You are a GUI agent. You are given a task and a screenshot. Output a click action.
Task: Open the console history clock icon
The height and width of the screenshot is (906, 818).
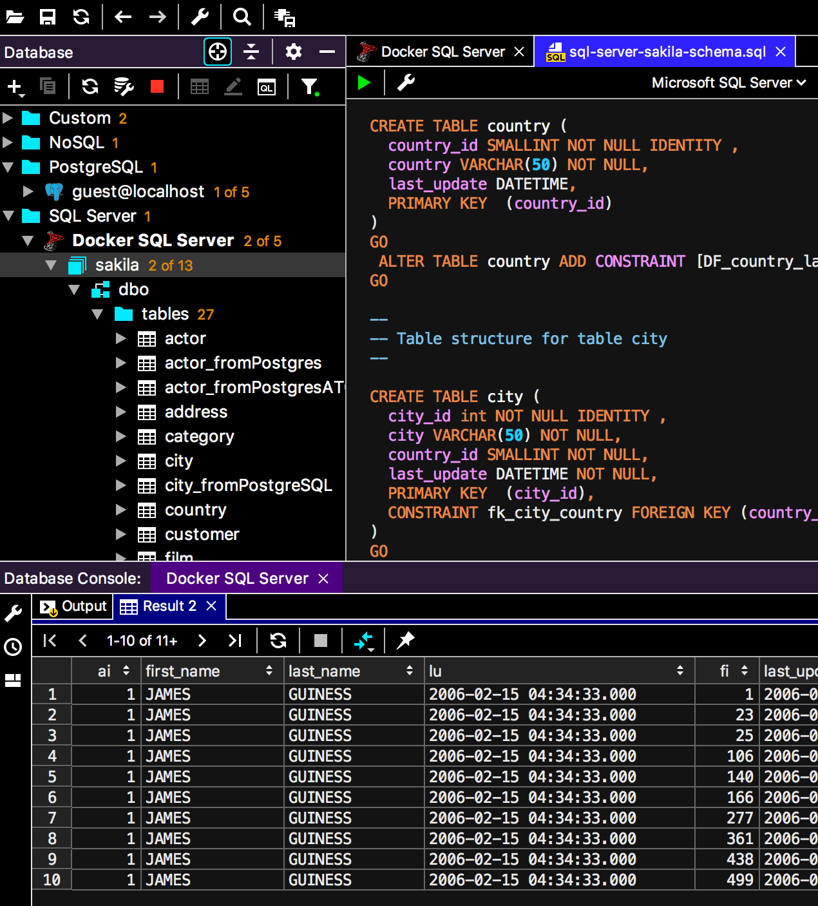13,646
